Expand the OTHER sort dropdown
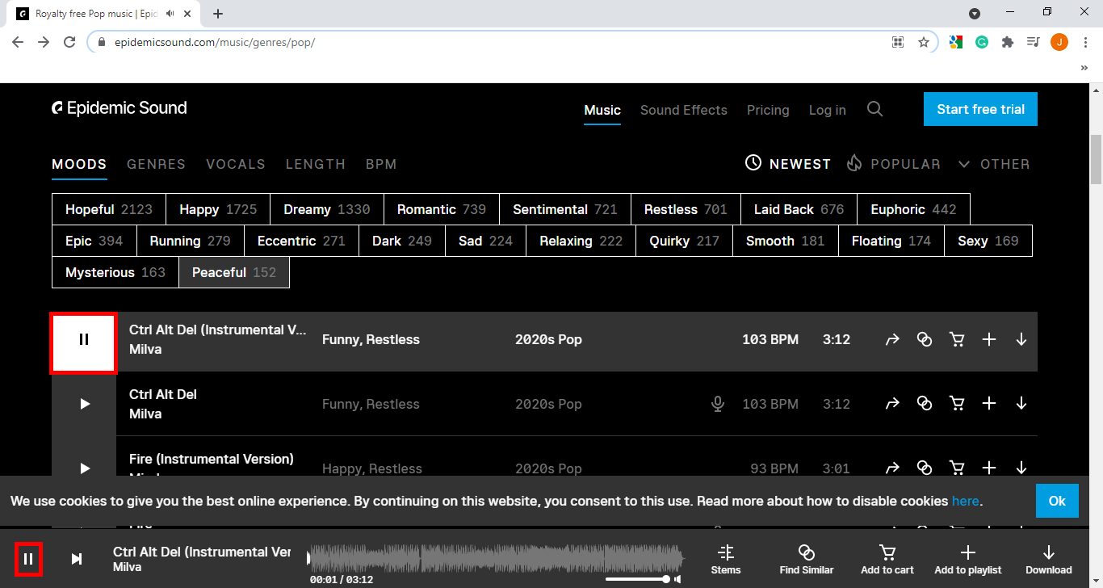This screenshot has width=1103, height=588. click(994, 164)
